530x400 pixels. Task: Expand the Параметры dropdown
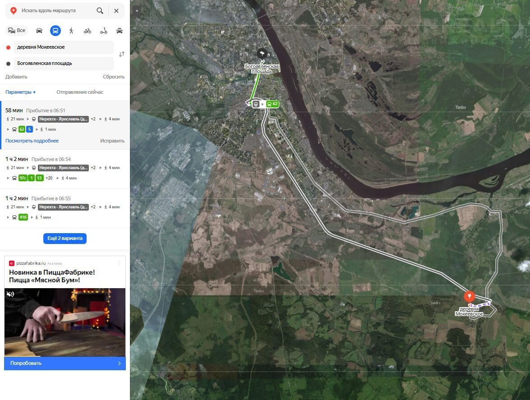(x=20, y=92)
